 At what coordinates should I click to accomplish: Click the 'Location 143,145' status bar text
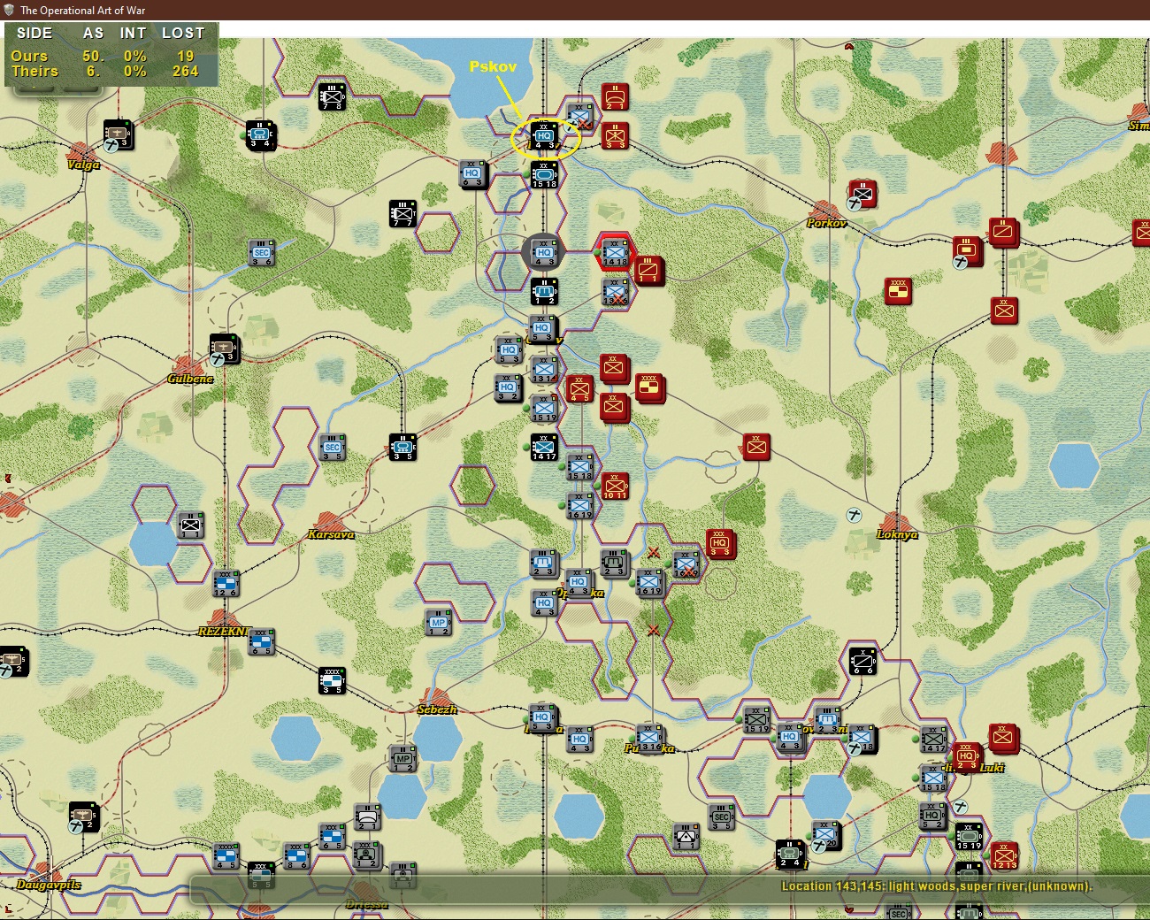click(937, 886)
